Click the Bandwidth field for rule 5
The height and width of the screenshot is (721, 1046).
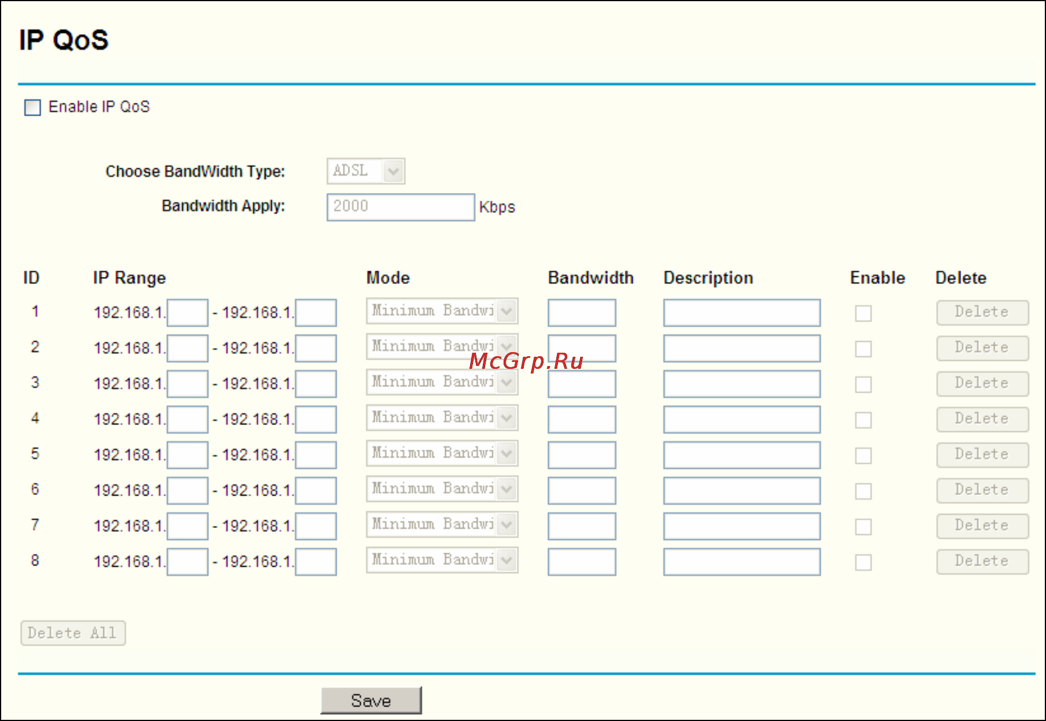click(x=582, y=455)
